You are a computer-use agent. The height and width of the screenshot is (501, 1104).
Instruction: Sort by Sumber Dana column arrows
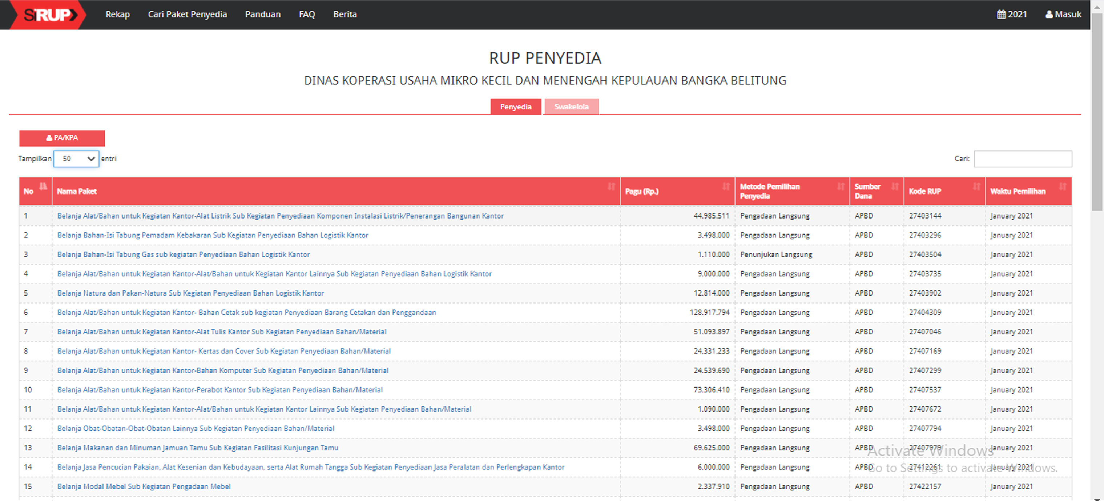pos(895,186)
